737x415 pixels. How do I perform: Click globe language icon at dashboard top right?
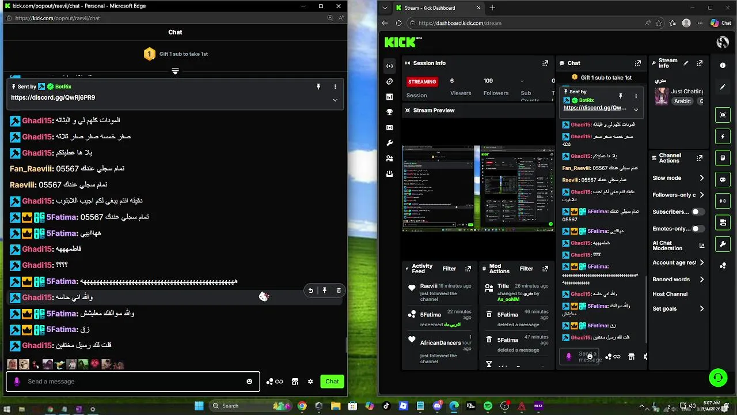pos(723,42)
